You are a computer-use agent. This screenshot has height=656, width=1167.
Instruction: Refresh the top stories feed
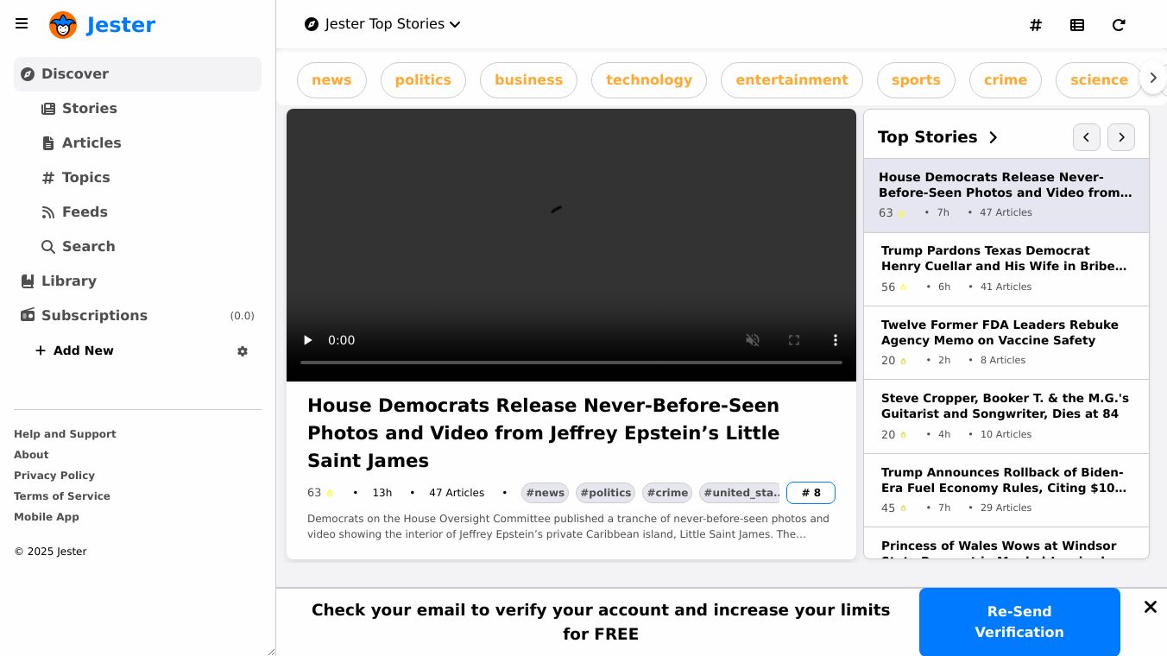click(1119, 25)
